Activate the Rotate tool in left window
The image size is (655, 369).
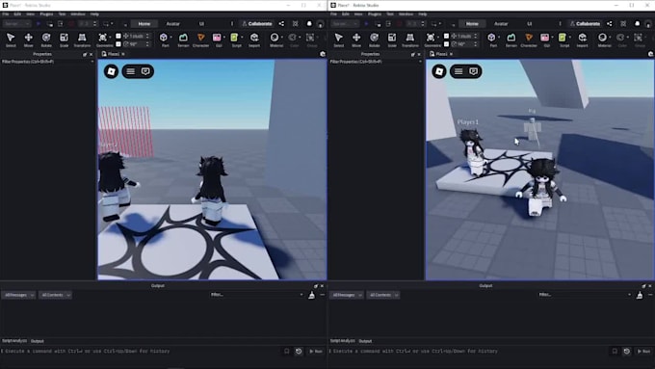tap(46, 40)
